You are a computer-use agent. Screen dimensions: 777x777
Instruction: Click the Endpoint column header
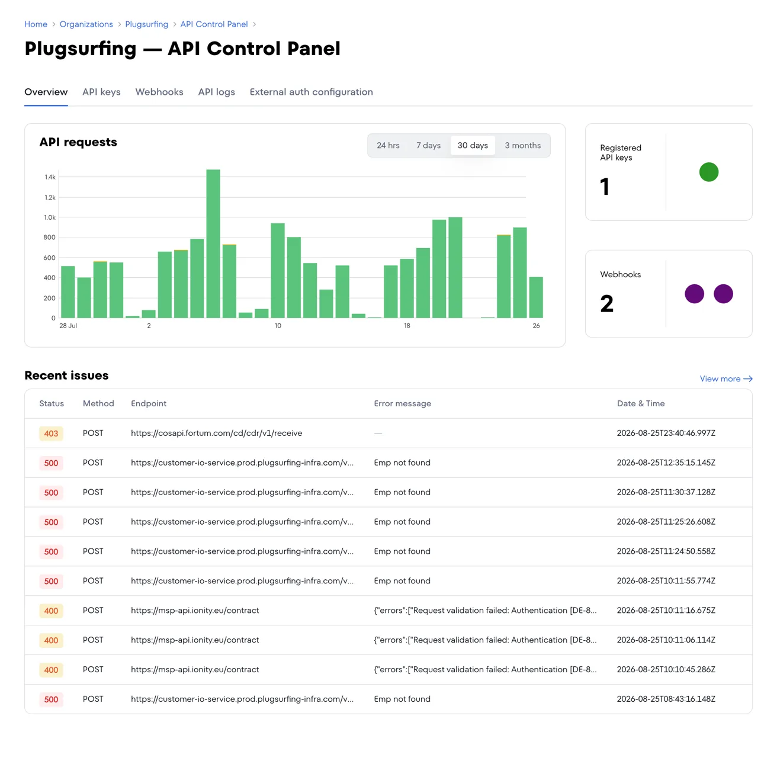pos(149,404)
